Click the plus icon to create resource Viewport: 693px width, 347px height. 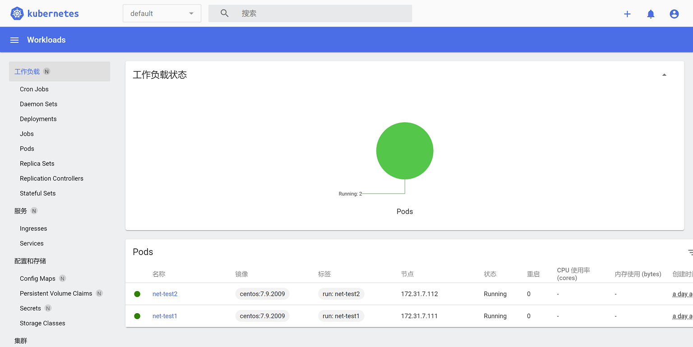(x=627, y=14)
